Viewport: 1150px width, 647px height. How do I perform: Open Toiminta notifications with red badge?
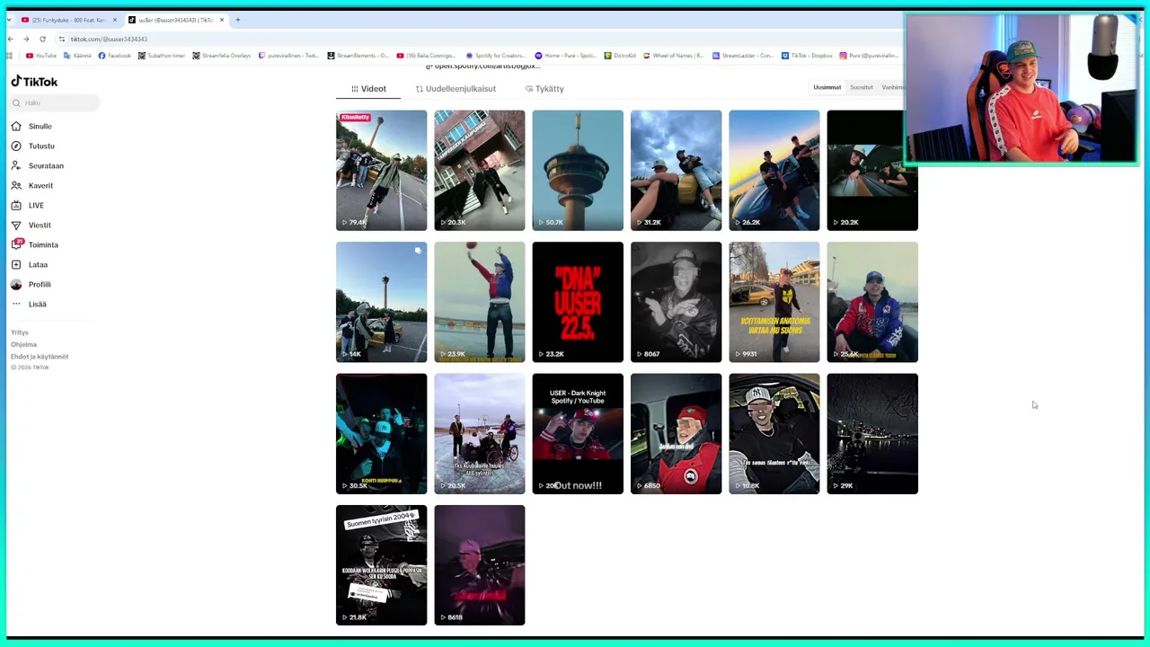(x=35, y=244)
